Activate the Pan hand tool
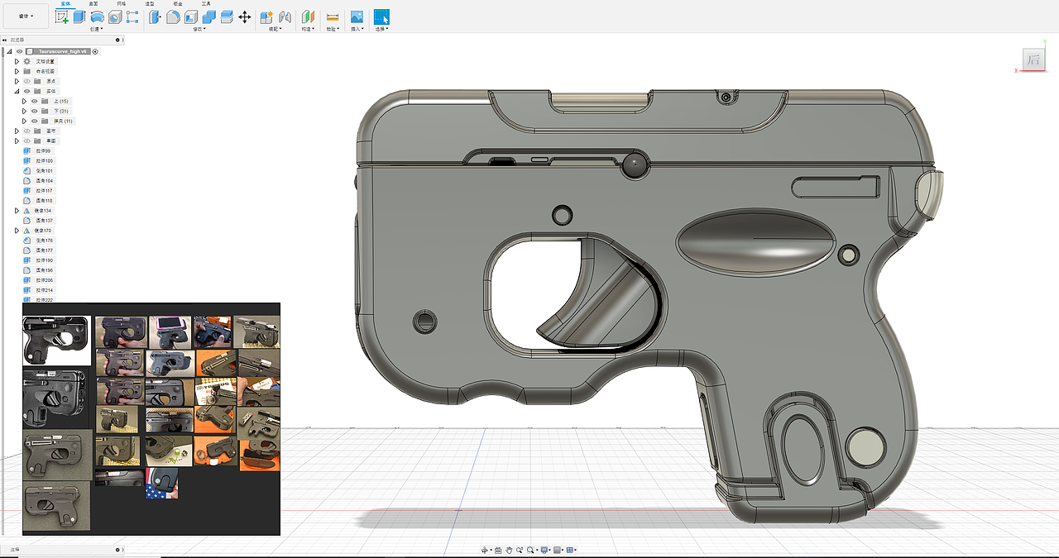The width and height of the screenshot is (1059, 558). click(x=509, y=550)
